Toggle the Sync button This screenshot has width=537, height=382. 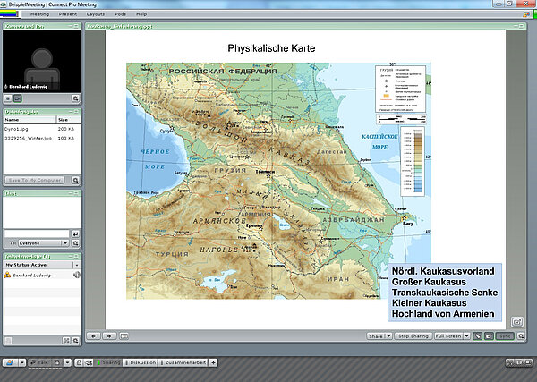(504, 335)
